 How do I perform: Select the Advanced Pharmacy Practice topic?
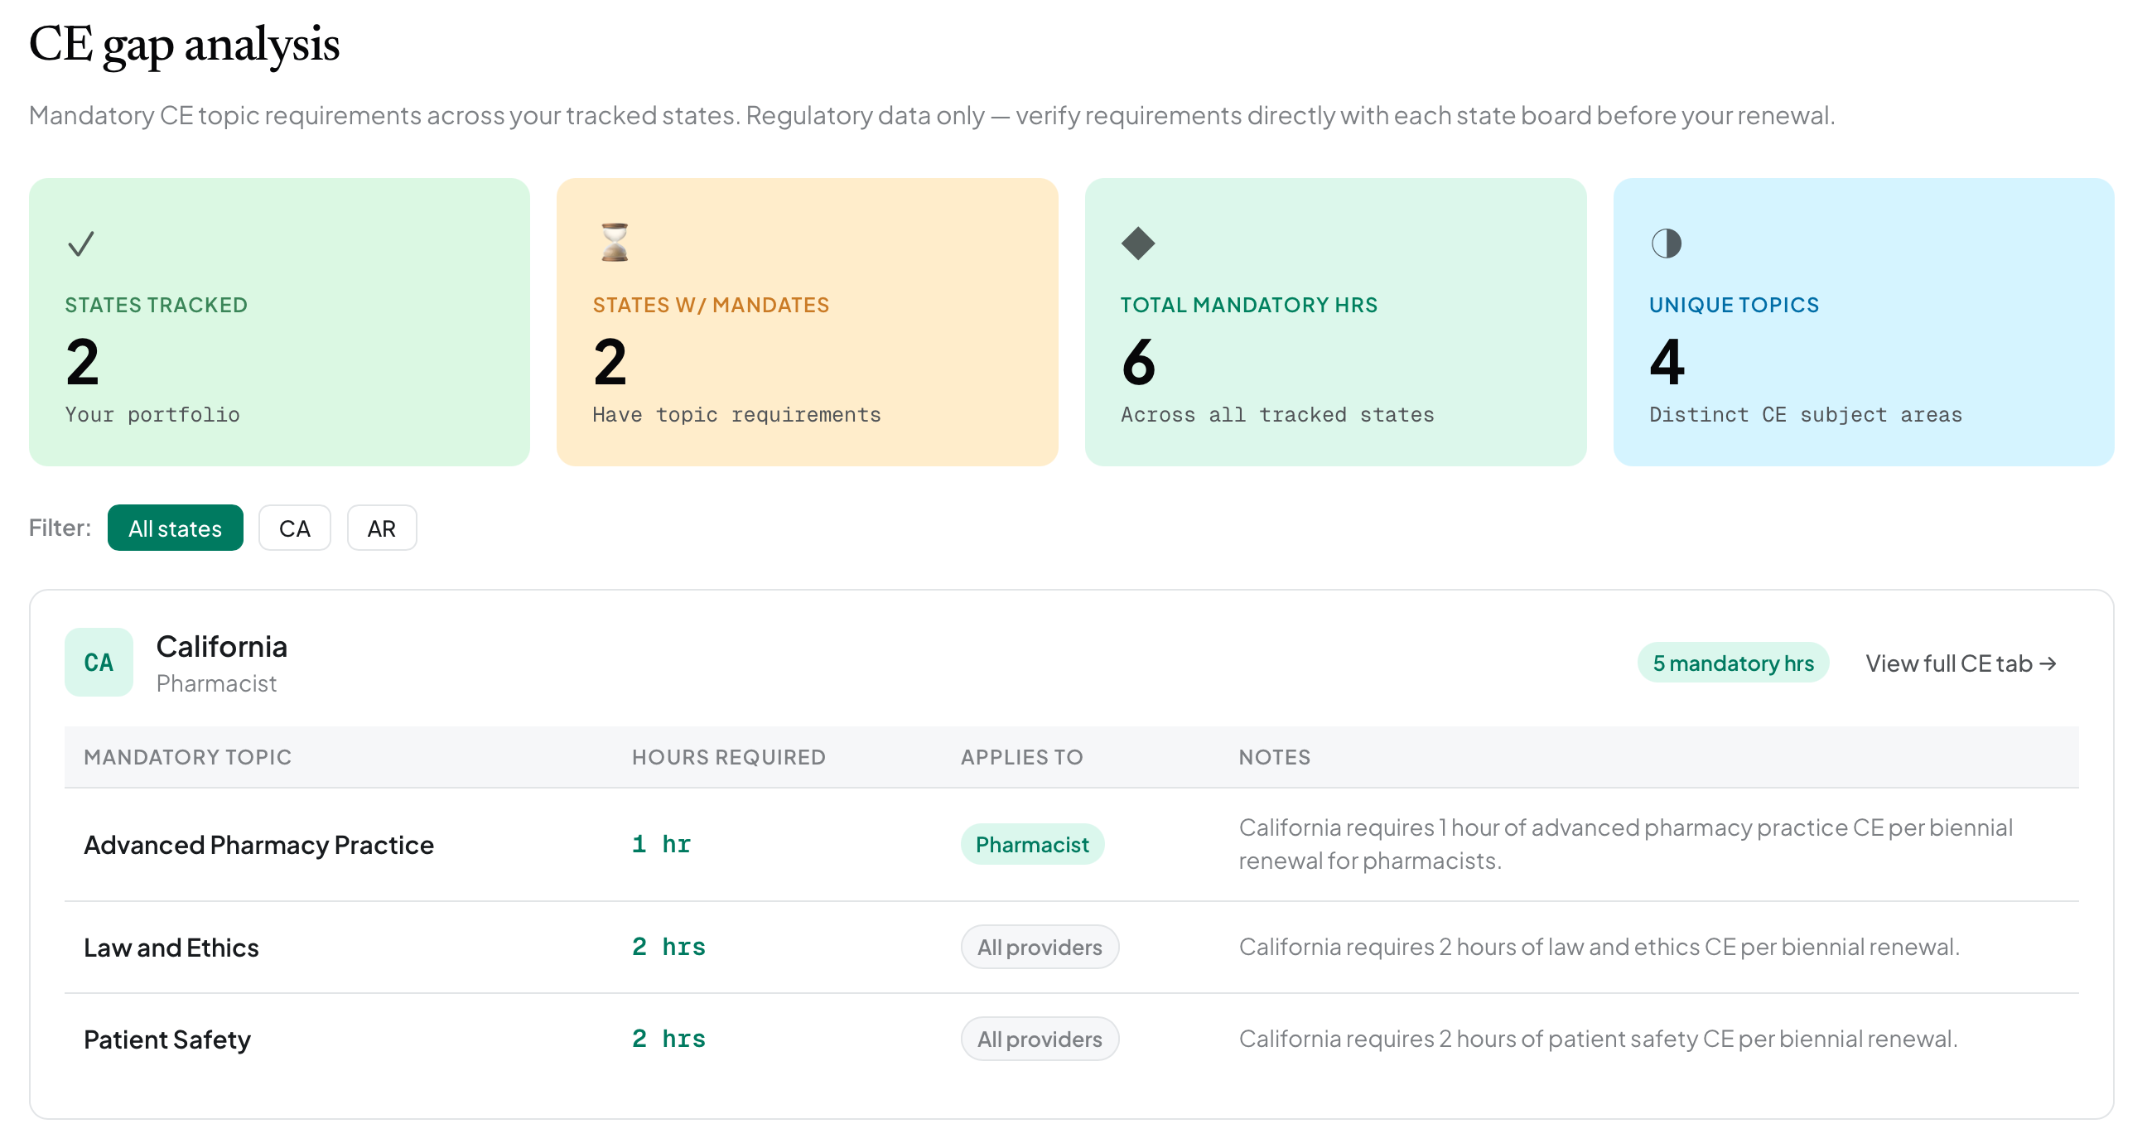(x=258, y=845)
